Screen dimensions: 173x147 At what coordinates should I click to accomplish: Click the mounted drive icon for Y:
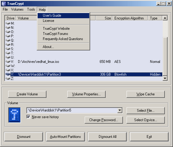tap(8, 74)
